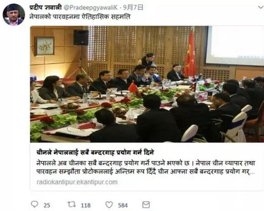264x211 pixels.
Task: Like the tweet with heart icon
Action: click(x=109, y=205)
